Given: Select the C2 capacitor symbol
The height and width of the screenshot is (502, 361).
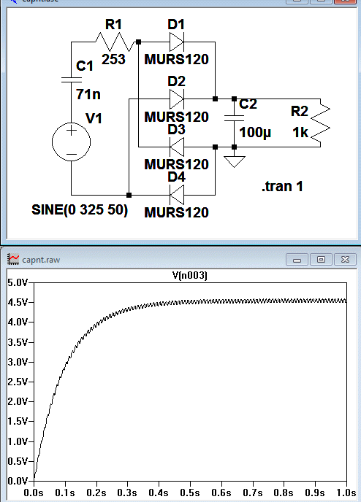Looking at the screenshot, I should click(x=234, y=118).
